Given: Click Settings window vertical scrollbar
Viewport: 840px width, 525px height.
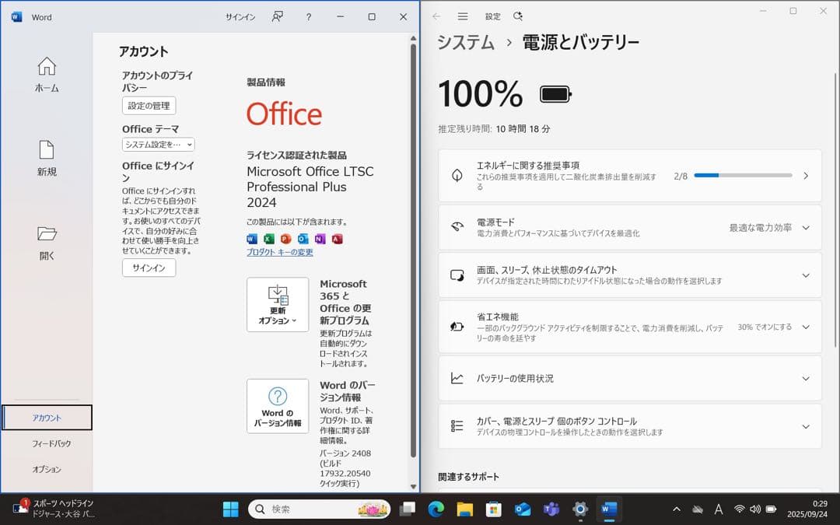Looking at the screenshot, I should 835,211.
